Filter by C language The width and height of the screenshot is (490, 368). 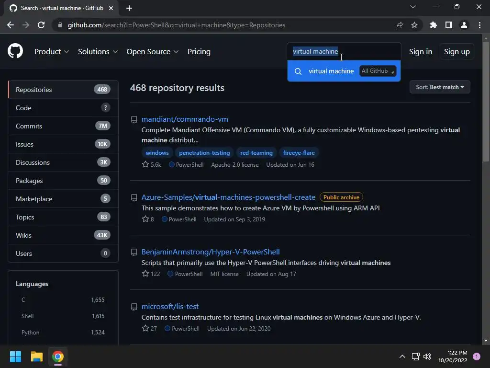click(x=63, y=300)
